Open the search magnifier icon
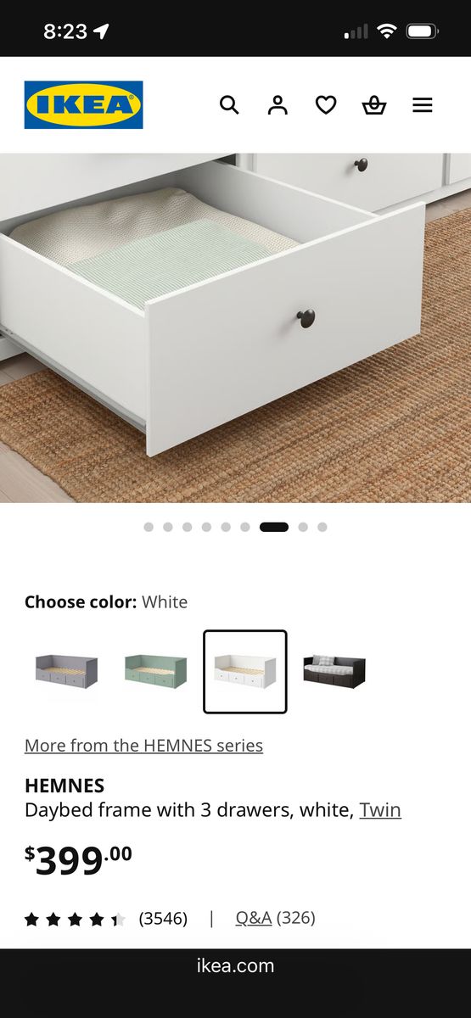This screenshot has height=1018, width=471. [229, 105]
